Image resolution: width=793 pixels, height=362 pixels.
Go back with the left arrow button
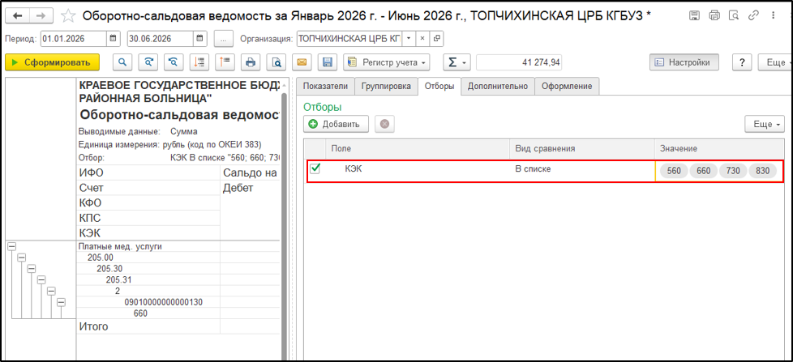tap(18, 16)
